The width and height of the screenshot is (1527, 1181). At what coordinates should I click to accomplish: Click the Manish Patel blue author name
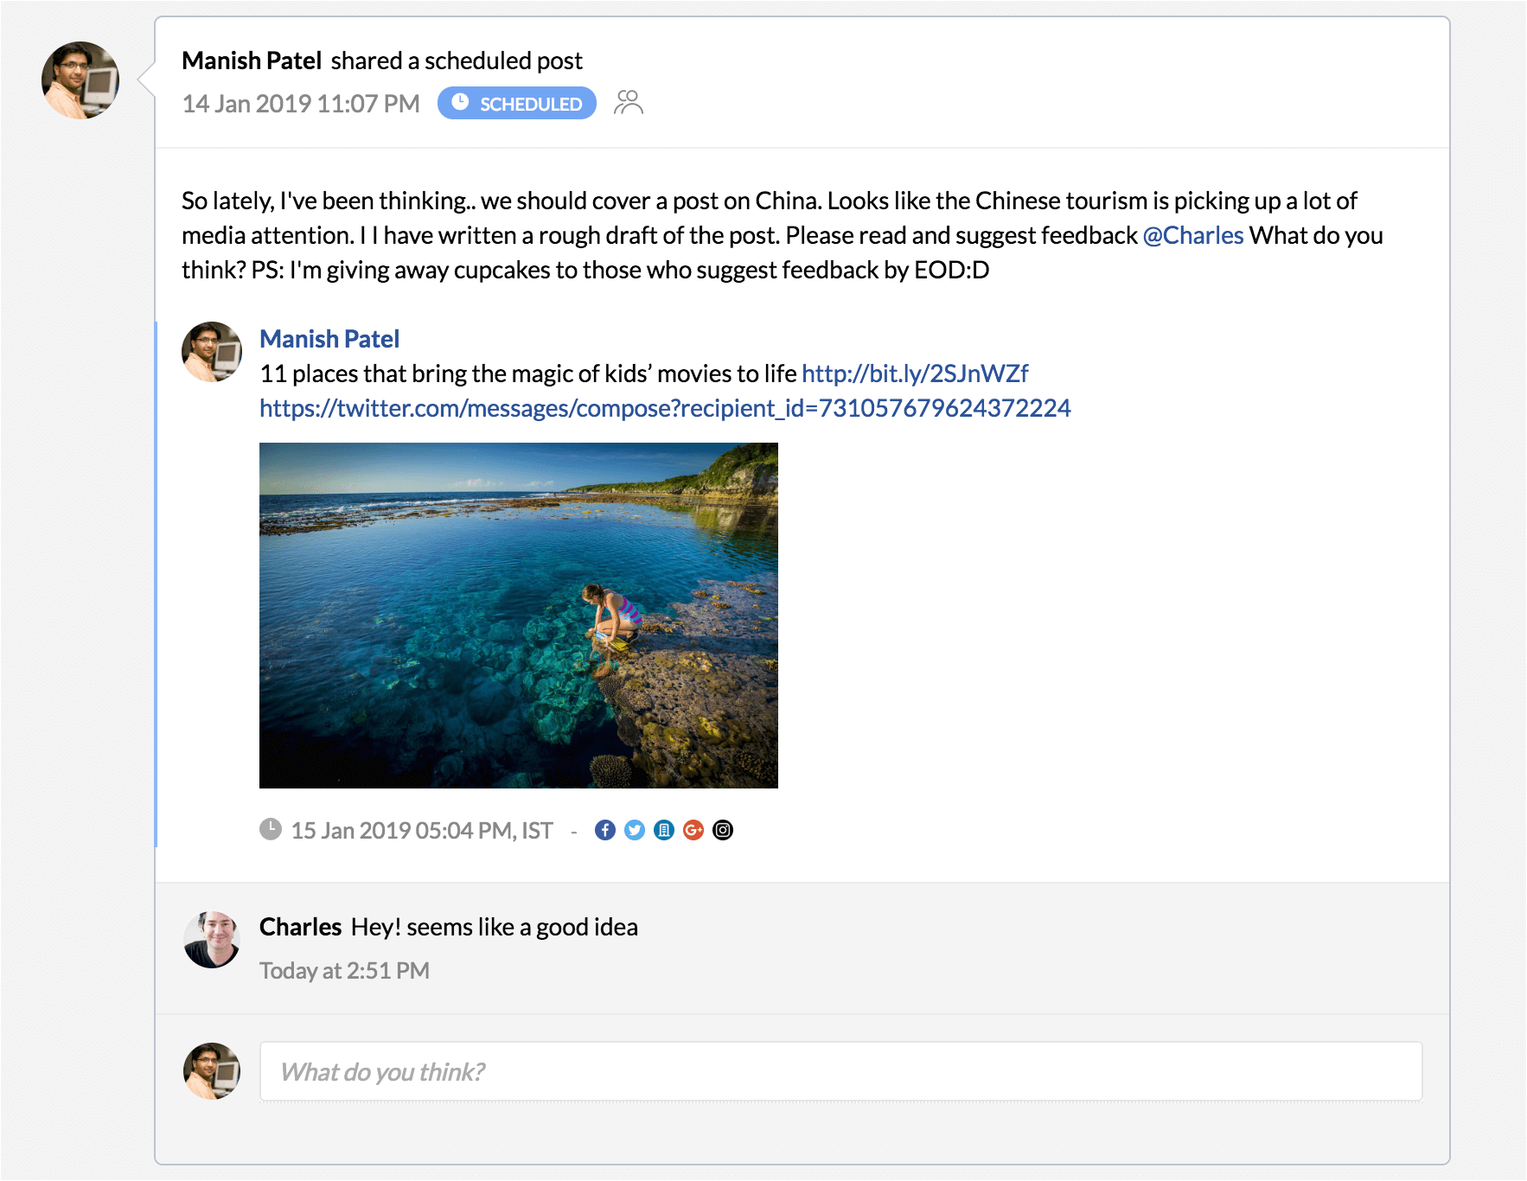pyautogui.click(x=329, y=339)
